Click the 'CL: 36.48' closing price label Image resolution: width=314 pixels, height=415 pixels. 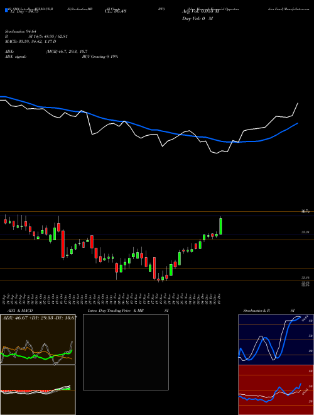click(116, 11)
